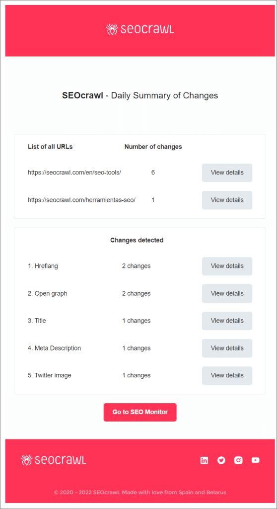
Task: View details for Open graph changes
Action: pos(227,293)
